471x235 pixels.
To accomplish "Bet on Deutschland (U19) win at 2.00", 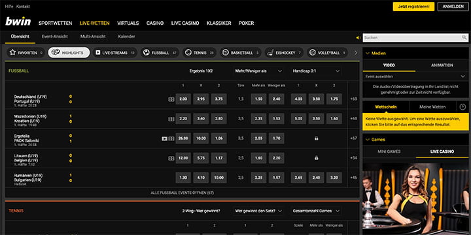I will [x=183, y=99].
